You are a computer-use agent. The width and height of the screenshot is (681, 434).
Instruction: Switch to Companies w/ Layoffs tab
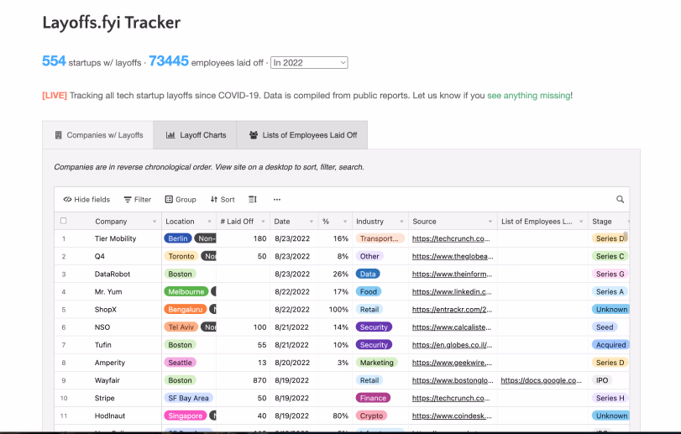pyautogui.click(x=97, y=135)
